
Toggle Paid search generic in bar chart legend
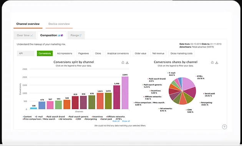click(78, 116)
